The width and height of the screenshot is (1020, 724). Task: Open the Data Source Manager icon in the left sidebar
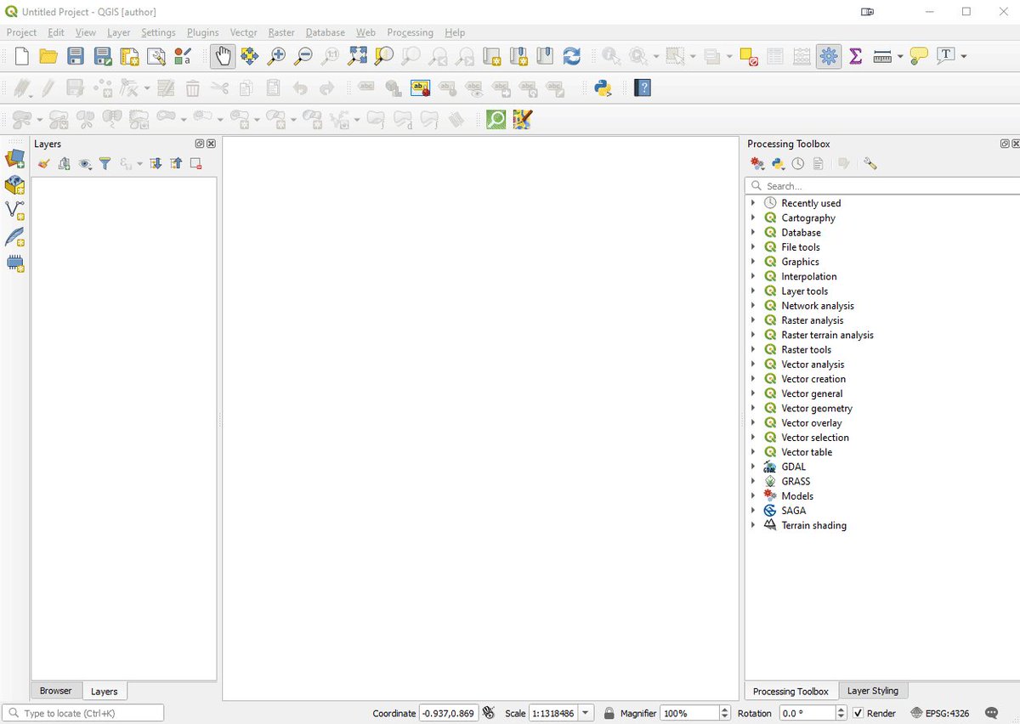[x=15, y=158]
